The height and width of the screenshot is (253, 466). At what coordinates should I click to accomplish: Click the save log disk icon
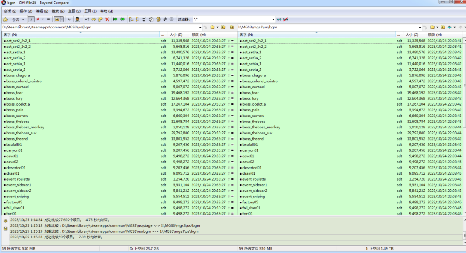pos(5,228)
